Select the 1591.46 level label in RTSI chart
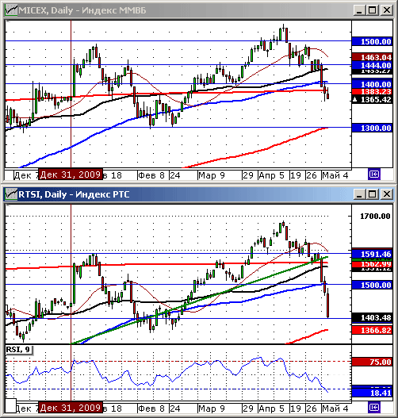 (372, 254)
